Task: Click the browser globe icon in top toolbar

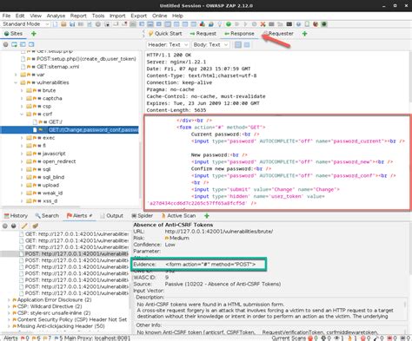Action: tap(298, 24)
